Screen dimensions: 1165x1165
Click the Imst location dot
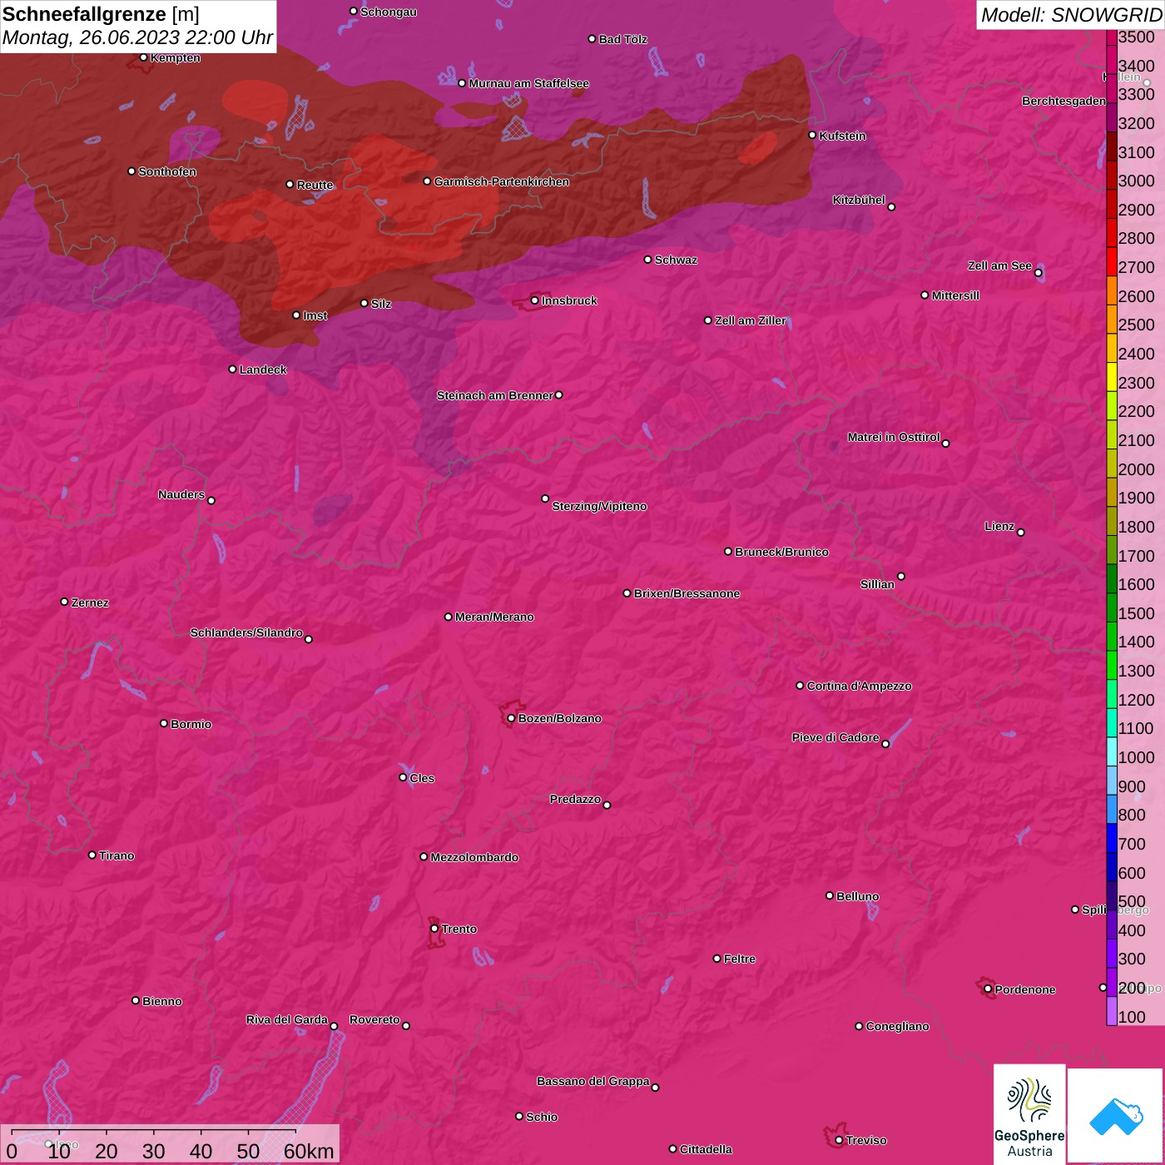[x=296, y=315]
